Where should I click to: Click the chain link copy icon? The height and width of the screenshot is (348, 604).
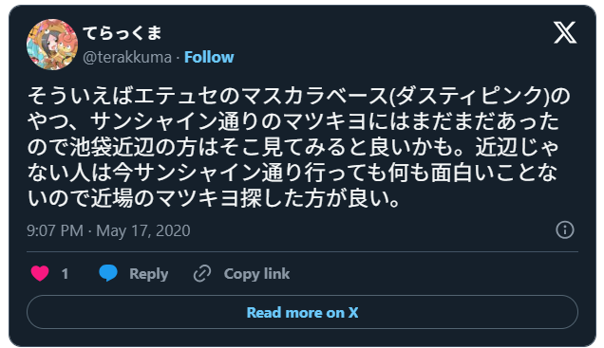pos(202,274)
